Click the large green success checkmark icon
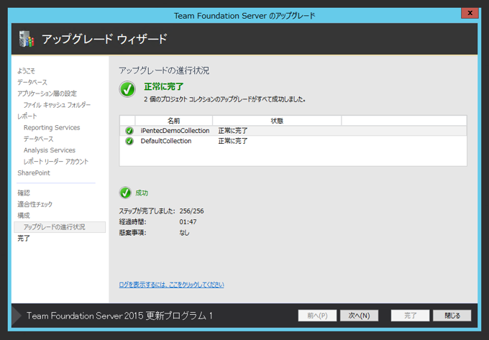Screen dimensions: 489x340 tap(127, 89)
